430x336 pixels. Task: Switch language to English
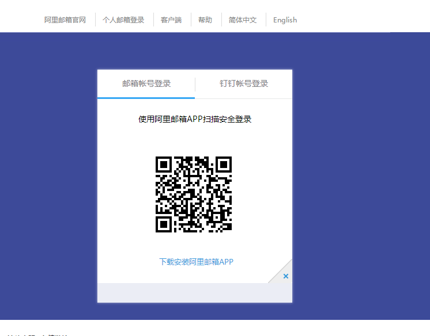pyautogui.click(x=285, y=20)
